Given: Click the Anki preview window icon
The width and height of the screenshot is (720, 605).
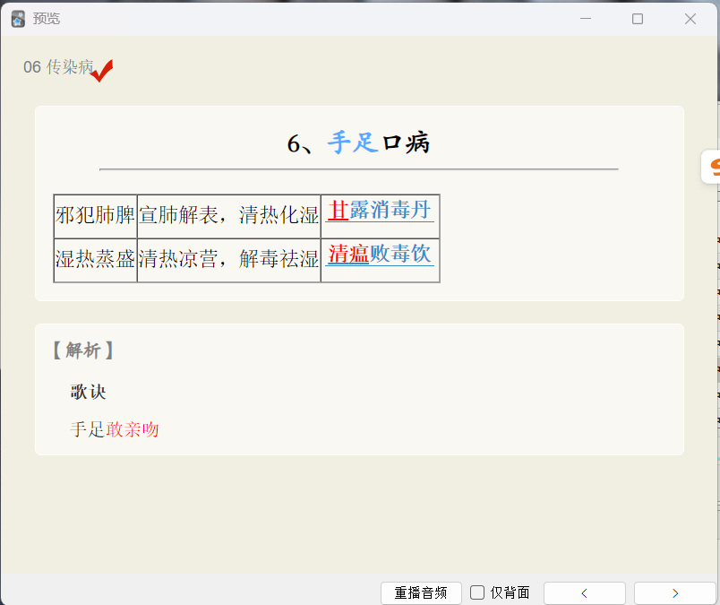Looking at the screenshot, I should tap(18, 19).
